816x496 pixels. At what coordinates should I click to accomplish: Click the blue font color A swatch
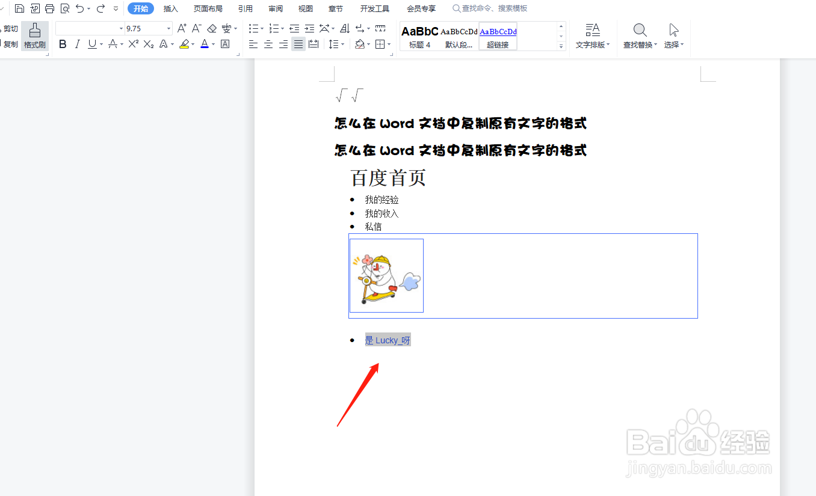pos(205,44)
